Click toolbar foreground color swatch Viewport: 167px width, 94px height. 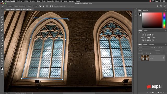(x=1, y=68)
